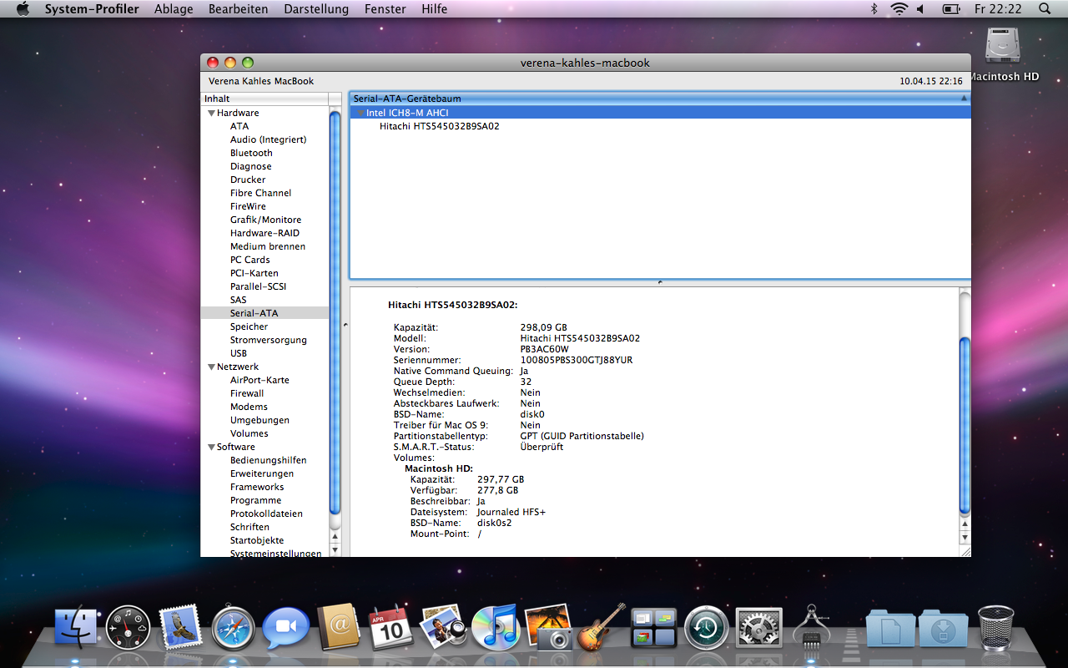
Task: Open Finder from the Dock
Action: point(76,628)
